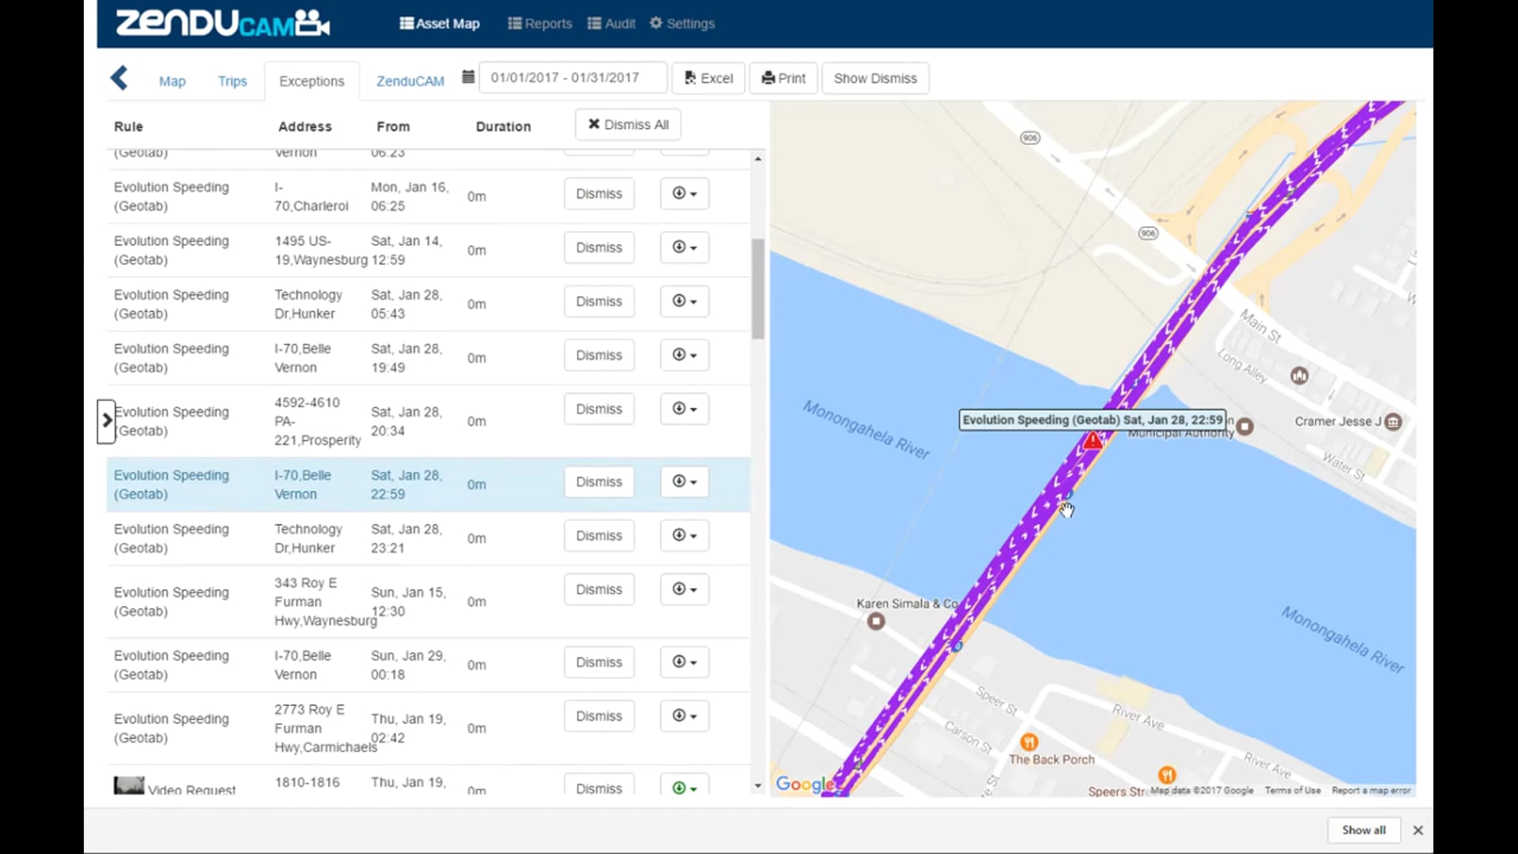Image resolution: width=1518 pixels, height=854 pixels.
Task: Open action dropdown for Jan 16 06:25 row
Action: (684, 194)
